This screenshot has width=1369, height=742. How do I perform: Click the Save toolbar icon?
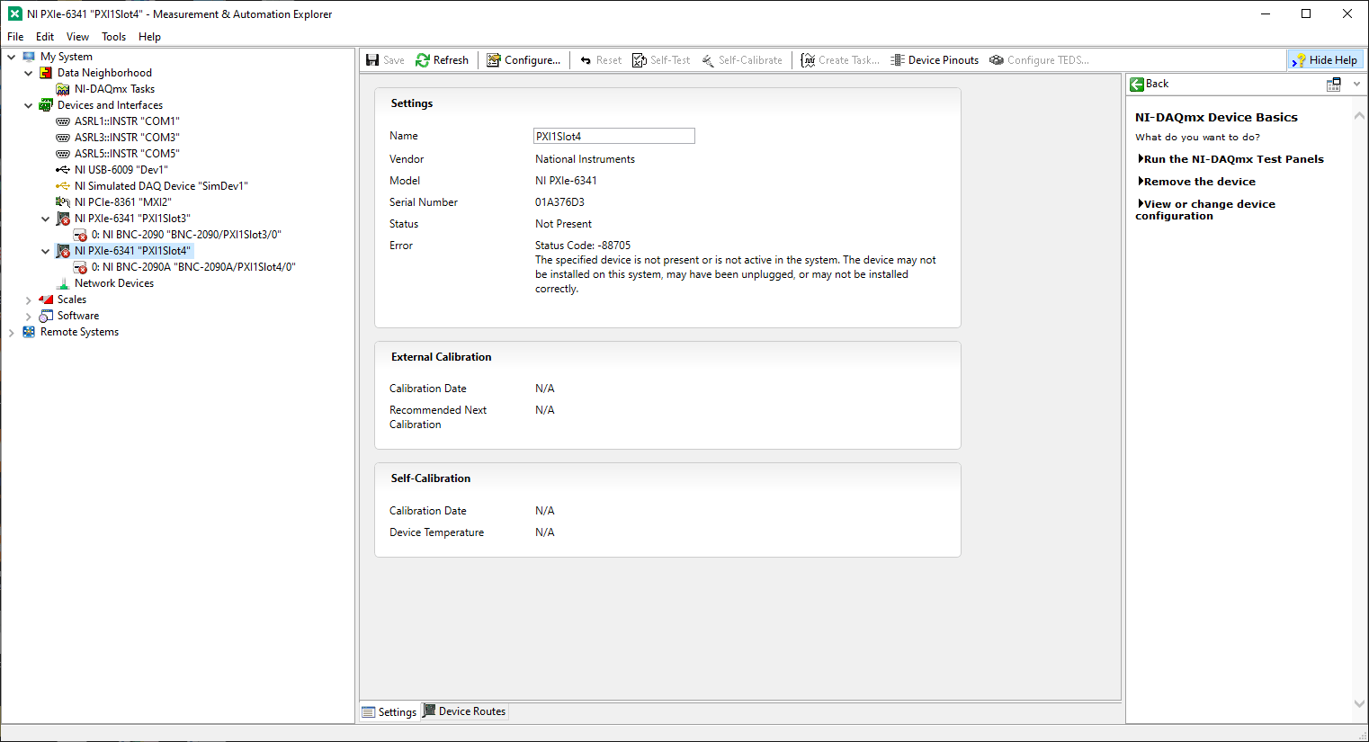click(x=372, y=60)
